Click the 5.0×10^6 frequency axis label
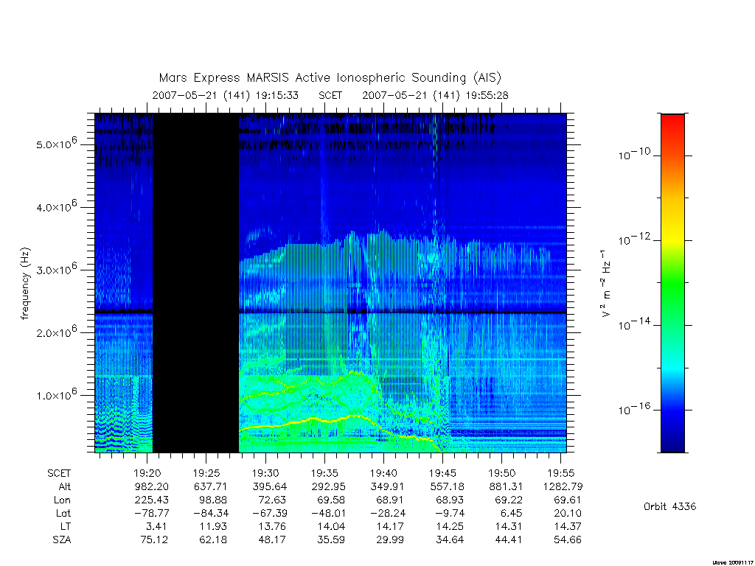755x566 pixels. coord(56,144)
